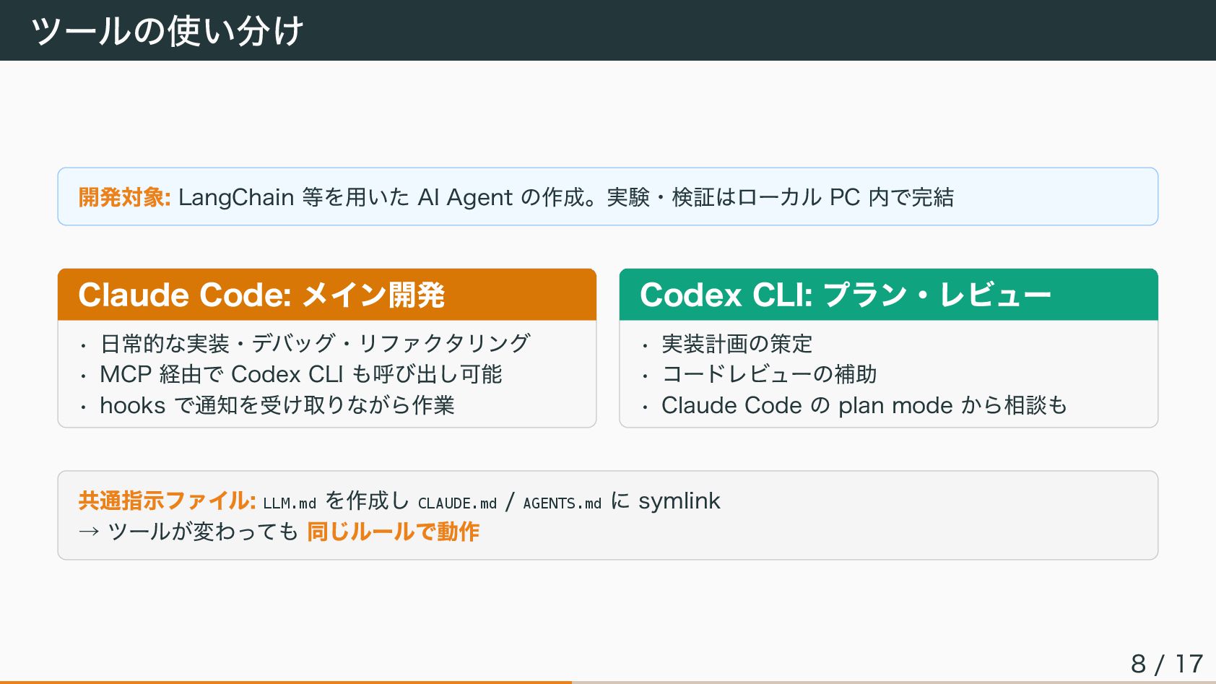Select bullet 日常的な実装・デバッグ・リファクタリング
1216x684 pixels.
click(x=315, y=343)
